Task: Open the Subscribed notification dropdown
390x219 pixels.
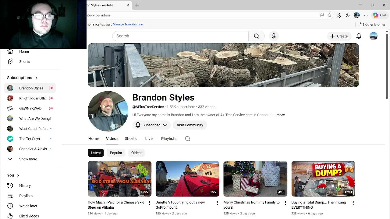Action: coord(151,125)
